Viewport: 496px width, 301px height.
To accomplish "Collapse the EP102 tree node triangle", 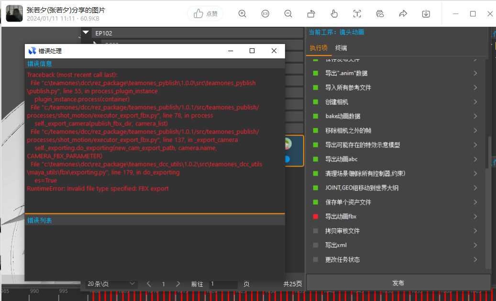I will point(86,33).
